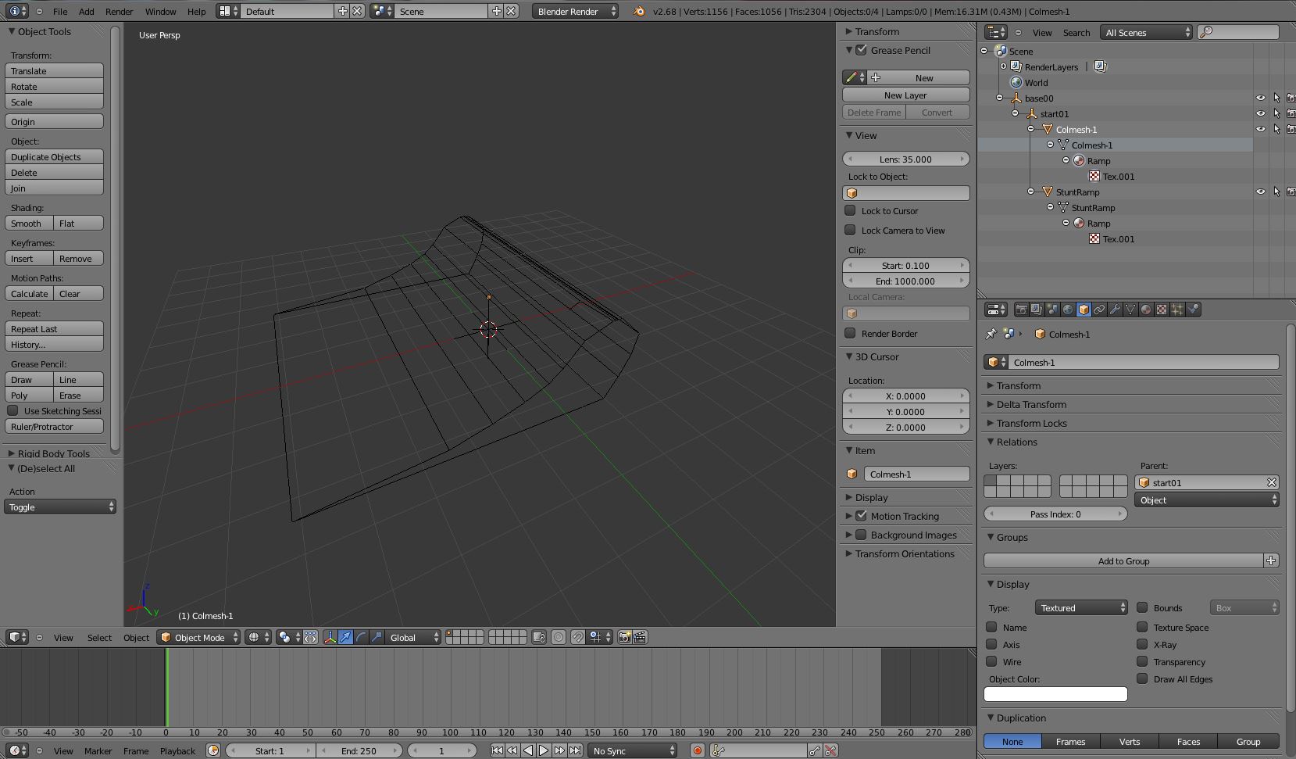Open the Particles properties tab
The image size is (1296, 759).
pos(1177,310)
